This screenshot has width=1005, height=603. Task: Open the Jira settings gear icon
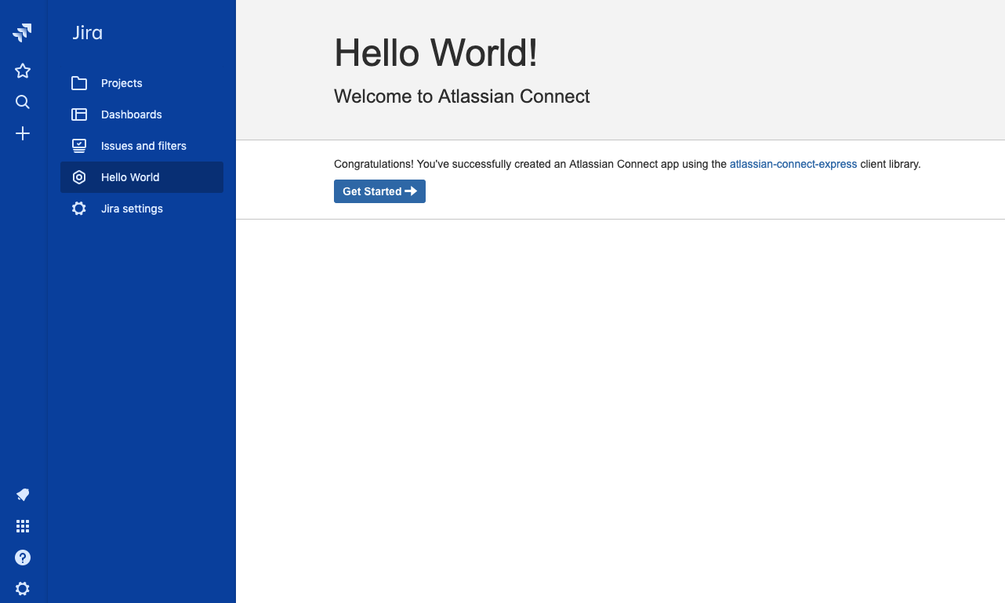pos(78,209)
